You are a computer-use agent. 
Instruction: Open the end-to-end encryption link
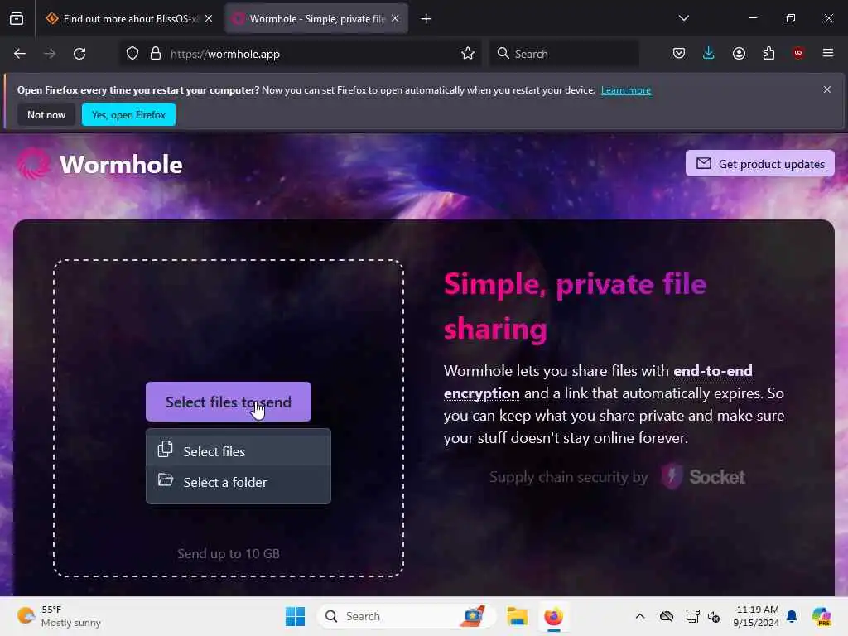[598, 382]
